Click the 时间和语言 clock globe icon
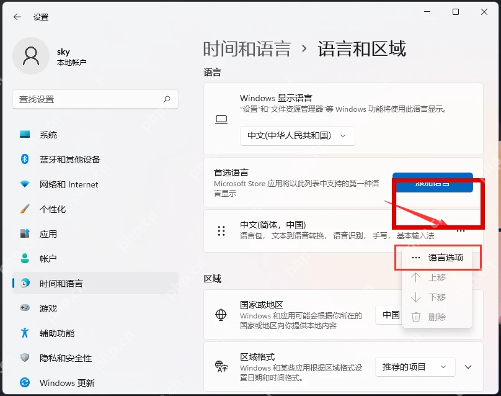 25,283
